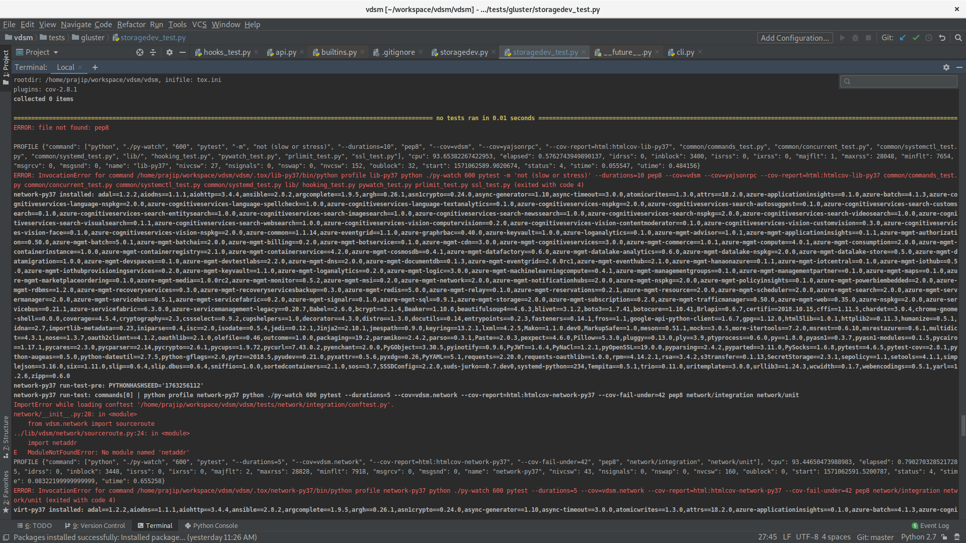Click the Collapse All icon in Project panel

[153, 52]
